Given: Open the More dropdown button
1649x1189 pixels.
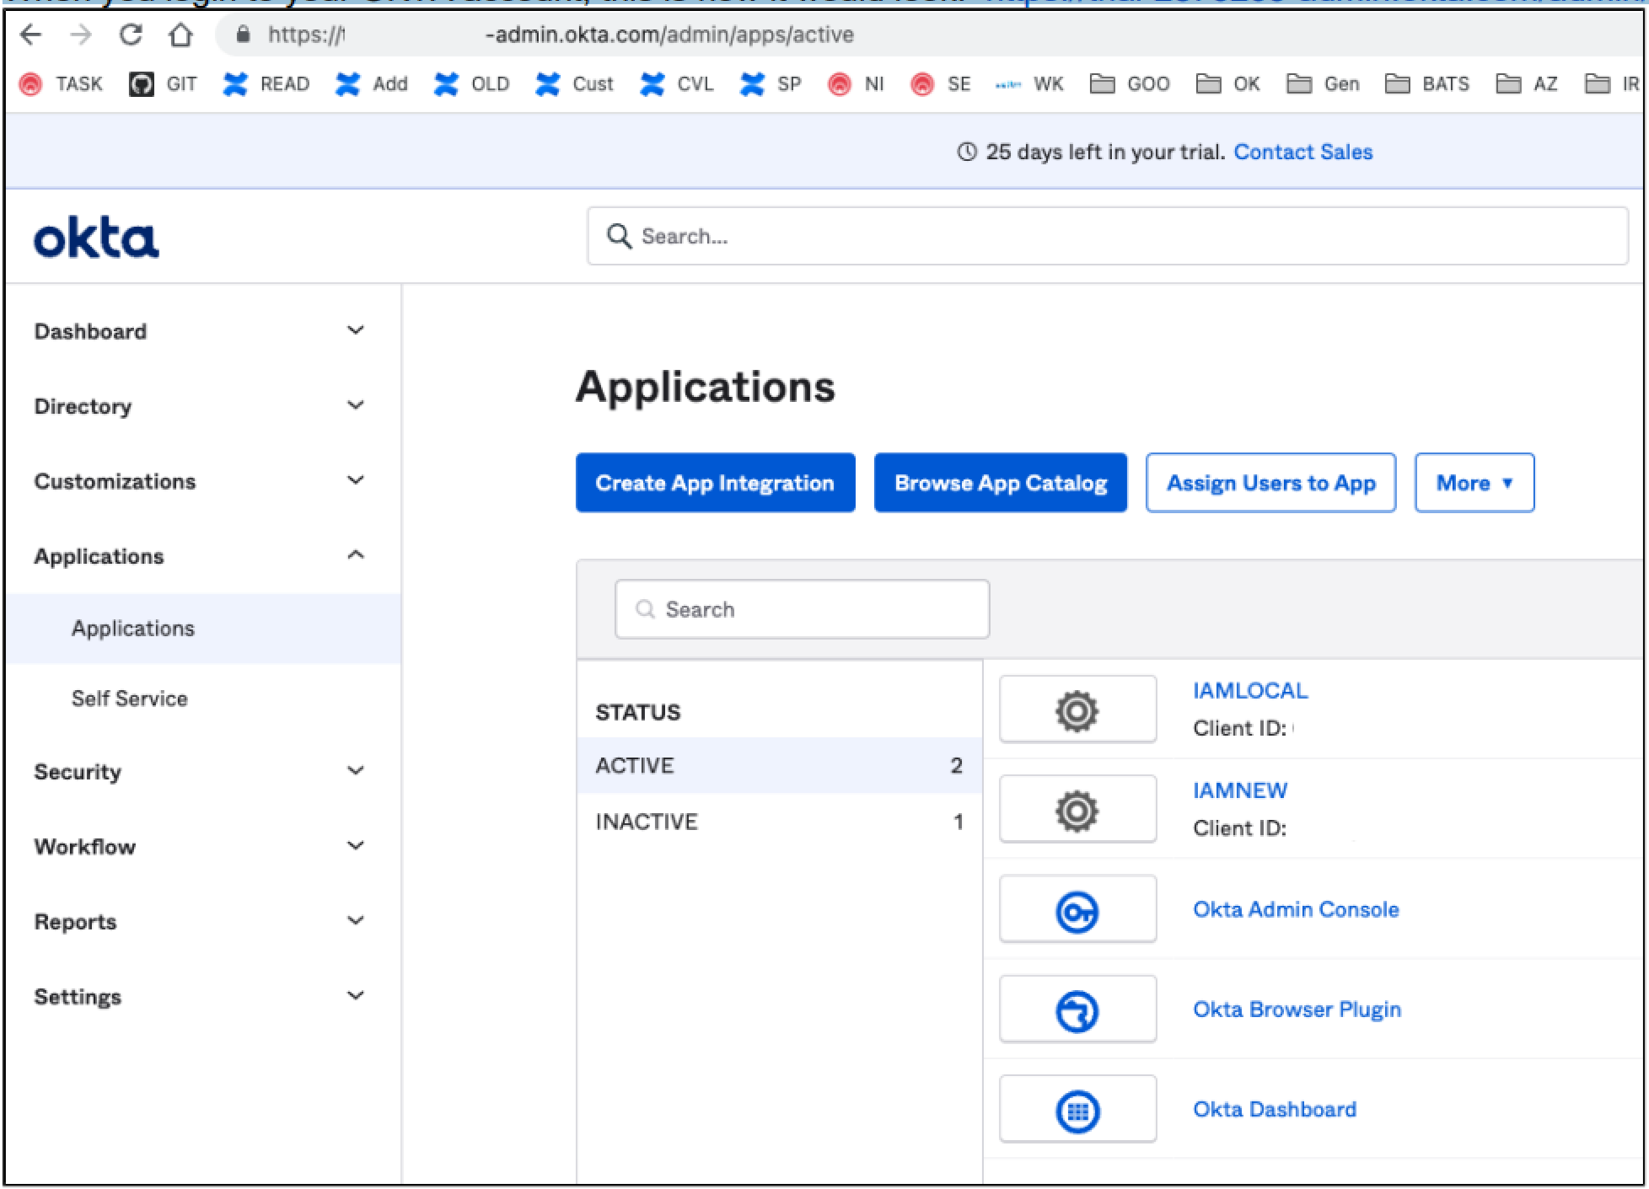Looking at the screenshot, I should (1473, 483).
